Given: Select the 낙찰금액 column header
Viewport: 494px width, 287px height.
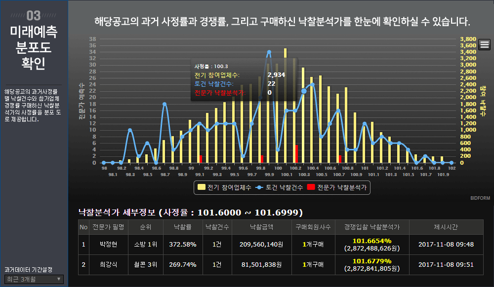Looking at the screenshot, I should (261, 227).
